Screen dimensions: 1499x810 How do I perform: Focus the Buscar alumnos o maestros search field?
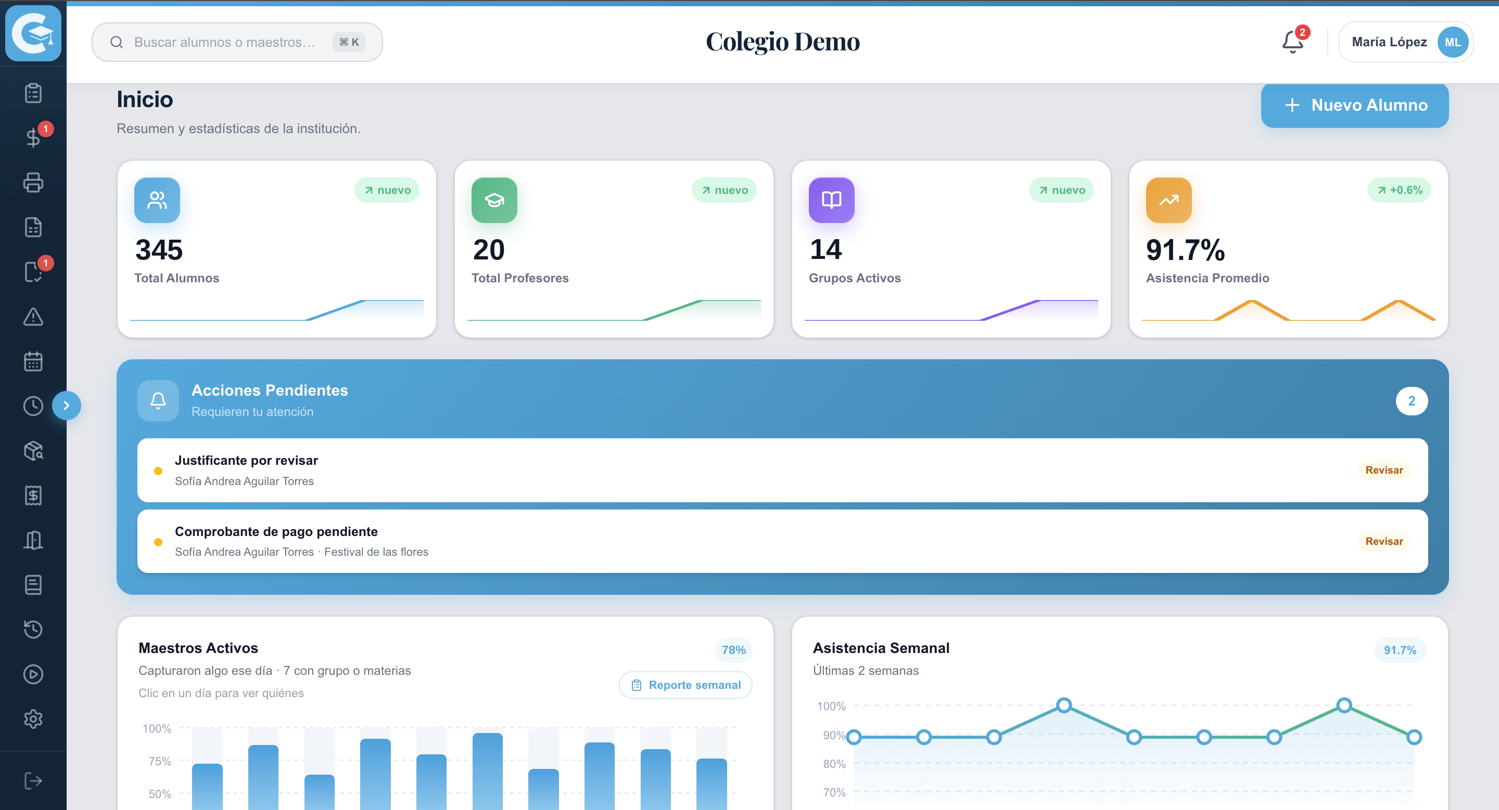click(x=237, y=42)
